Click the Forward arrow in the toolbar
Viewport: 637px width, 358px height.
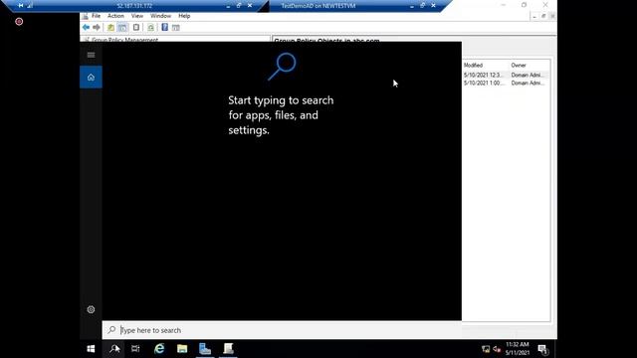(97, 27)
